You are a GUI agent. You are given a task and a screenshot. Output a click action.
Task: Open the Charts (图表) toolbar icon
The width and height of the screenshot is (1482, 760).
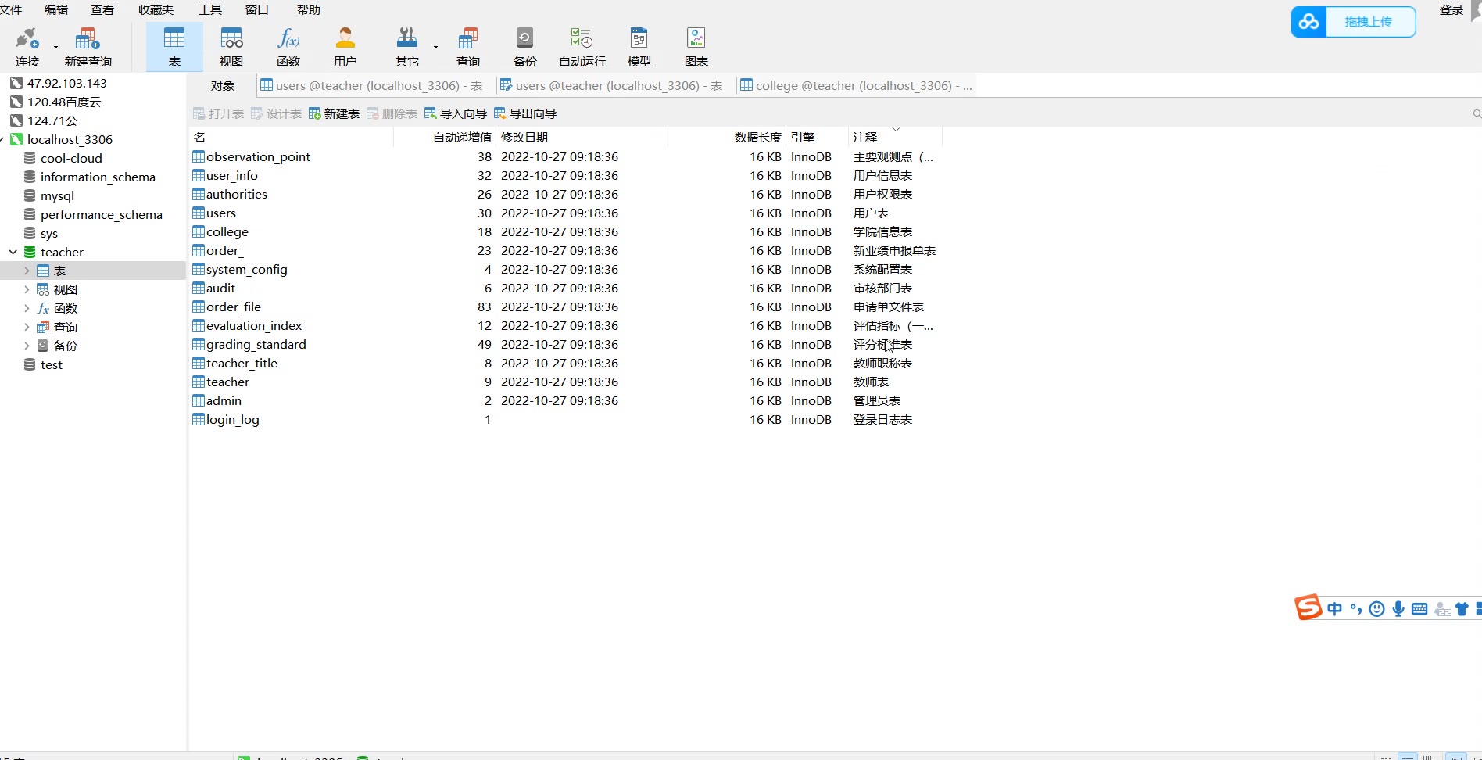(696, 47)
